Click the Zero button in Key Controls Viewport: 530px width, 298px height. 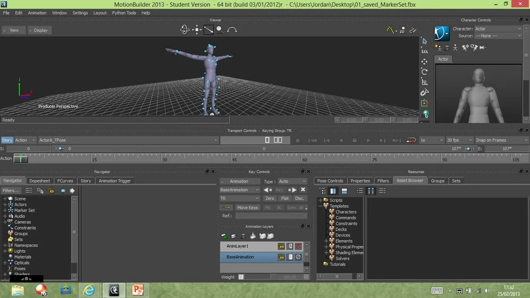tap(269, 198)
